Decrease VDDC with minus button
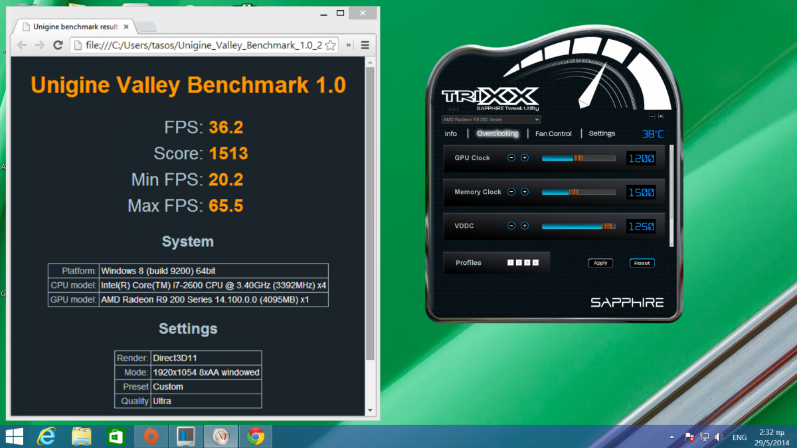The height and width of the screenshot is (448, 797). pos(511,226)
